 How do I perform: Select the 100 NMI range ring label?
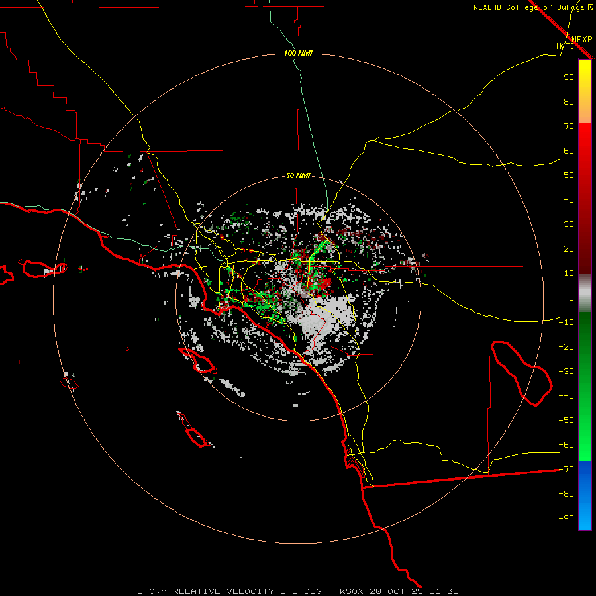point(298,53)
